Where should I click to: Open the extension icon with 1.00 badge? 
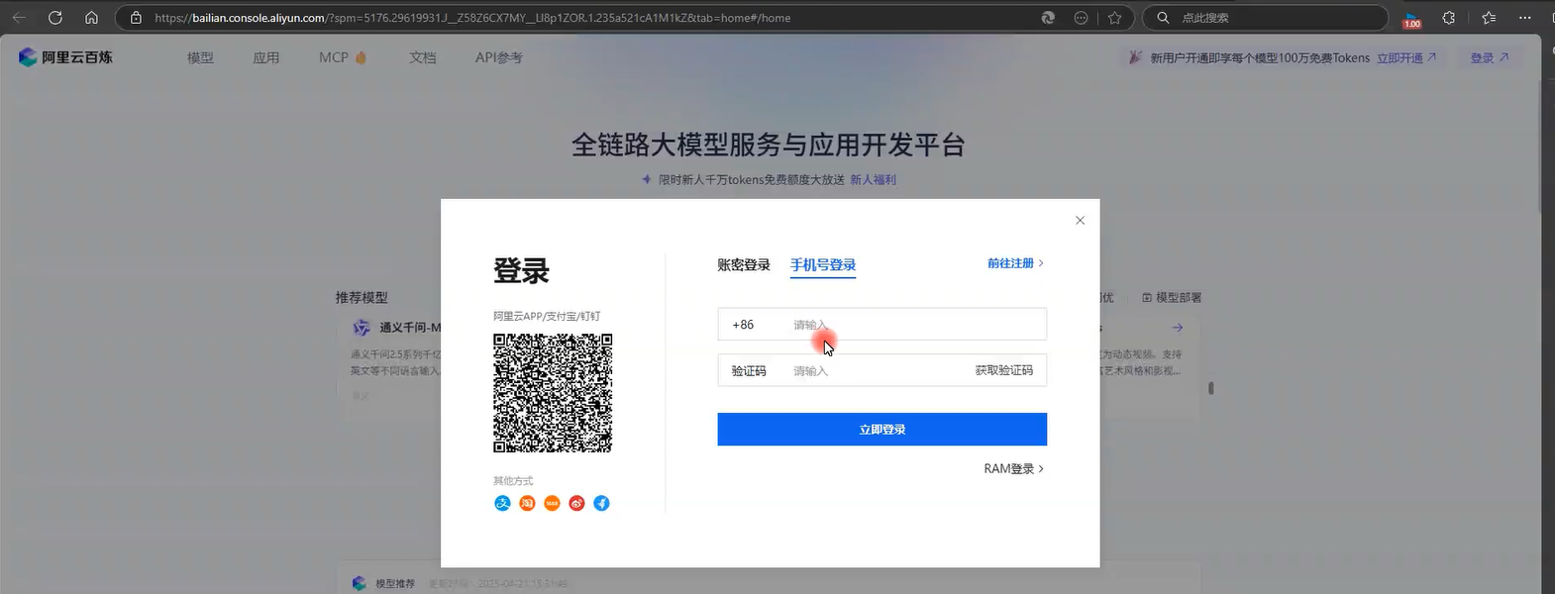[1411, 19]
